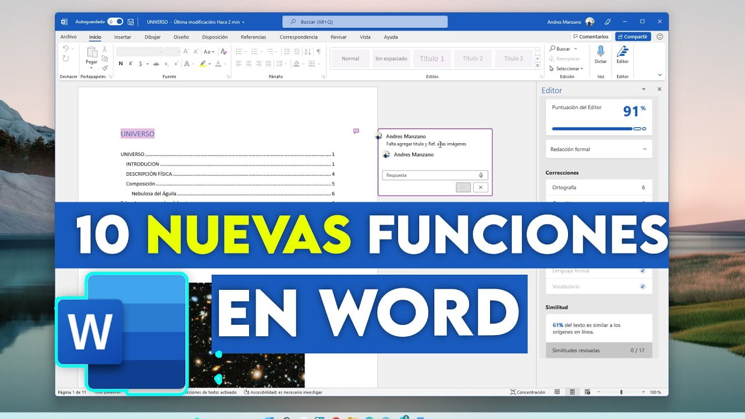Image resolution: width=745 pixels, height=419 pixels.
Task: Click the Ortografía corrections row
Action: coord(599,187)
